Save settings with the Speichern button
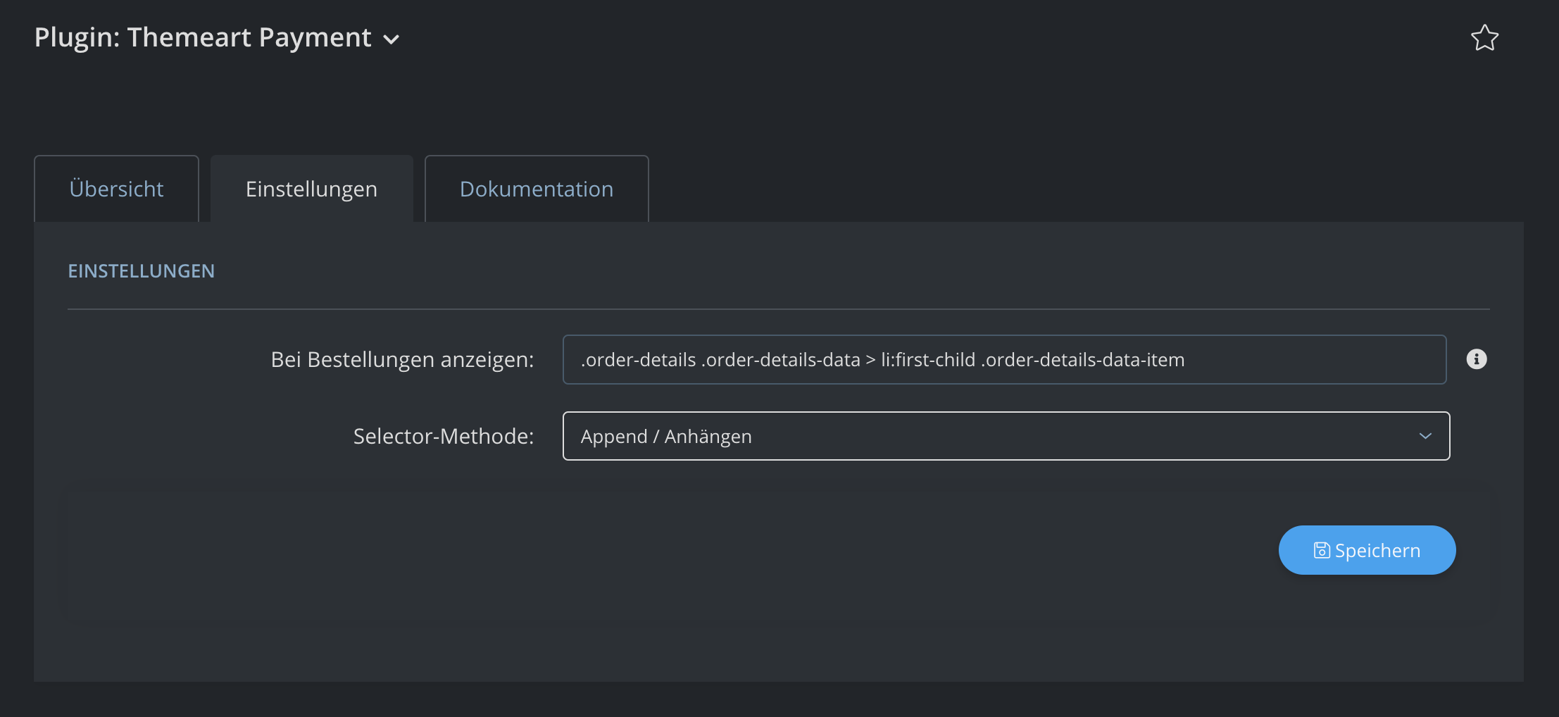The width and height of the screenshot is (1559, 717). pyautogui.click(x=1367, y=550)
